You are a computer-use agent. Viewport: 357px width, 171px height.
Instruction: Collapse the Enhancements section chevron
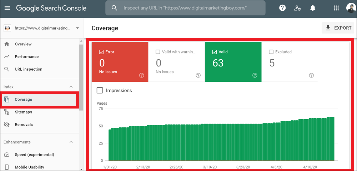click(x=71, y=142)
